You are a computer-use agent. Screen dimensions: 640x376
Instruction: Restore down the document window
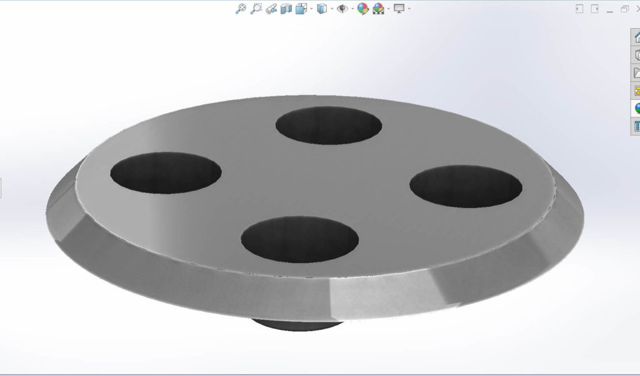tap(624, 9)
